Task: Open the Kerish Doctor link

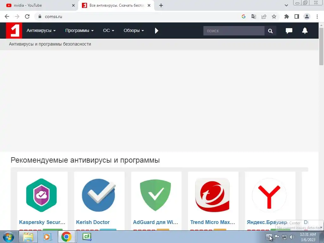Action: tap(93, 222)
